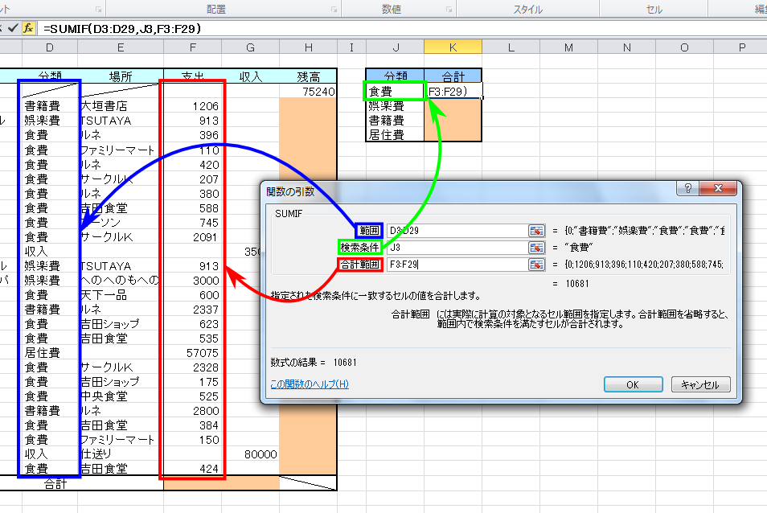Select column M header

click(x=568, y=47)
